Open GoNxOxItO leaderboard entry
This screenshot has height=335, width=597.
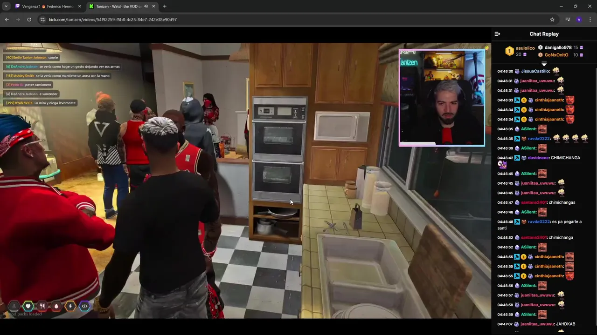556,55
